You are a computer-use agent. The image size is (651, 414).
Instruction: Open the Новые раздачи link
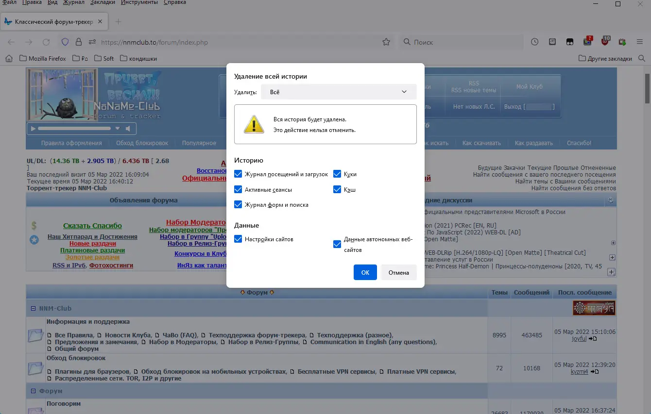tap(93, 243)
